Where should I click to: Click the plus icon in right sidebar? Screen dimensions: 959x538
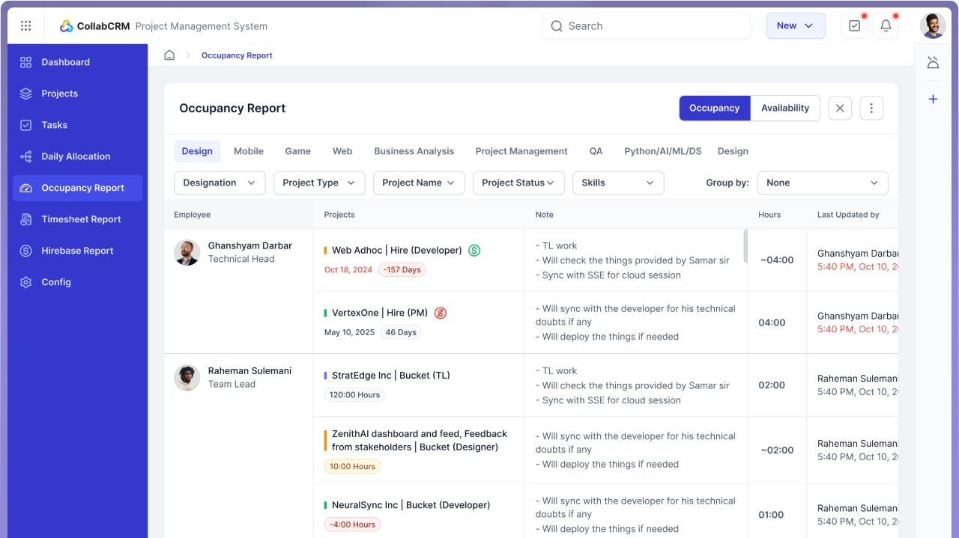coord(933,100)
